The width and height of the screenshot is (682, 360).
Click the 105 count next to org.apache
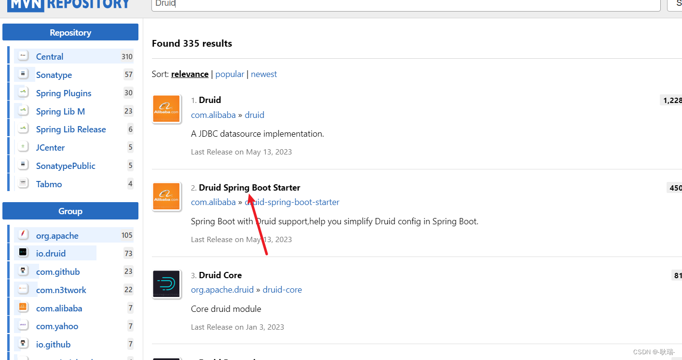coord(127,235)
